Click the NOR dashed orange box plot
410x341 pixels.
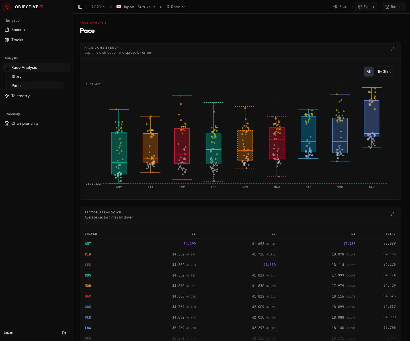pyautogui.click(x=245, y=145)
